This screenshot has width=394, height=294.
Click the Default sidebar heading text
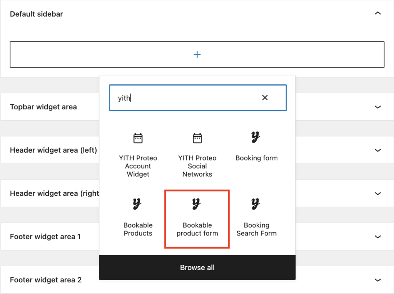coord(37,14)
